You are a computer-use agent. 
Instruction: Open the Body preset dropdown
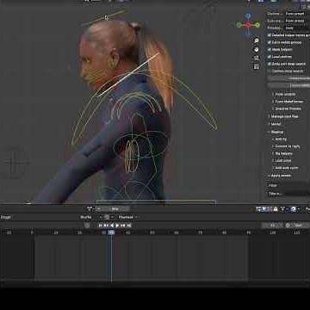click(x=297, y=28)
